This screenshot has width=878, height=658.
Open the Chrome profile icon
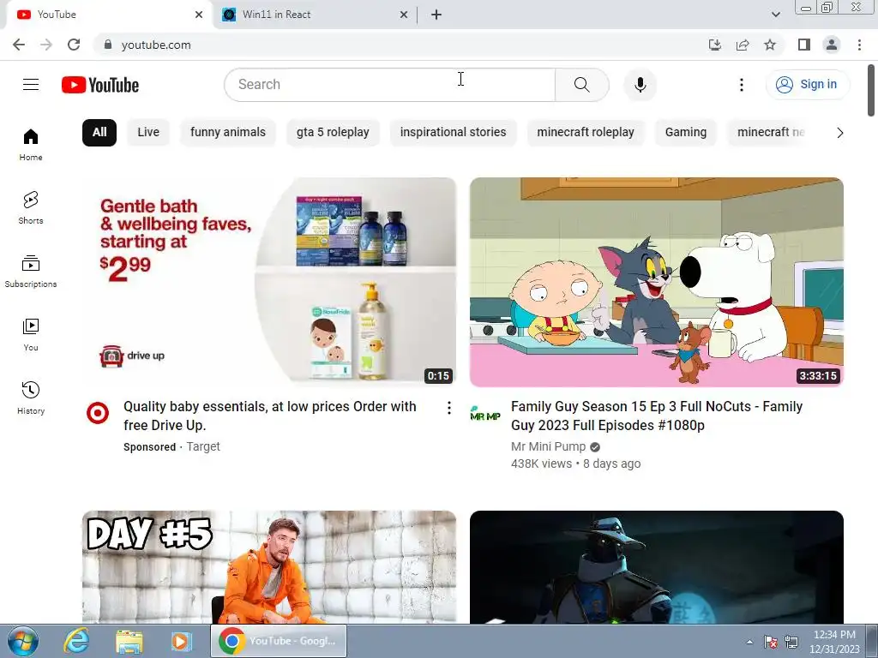[x=832, y=45]
